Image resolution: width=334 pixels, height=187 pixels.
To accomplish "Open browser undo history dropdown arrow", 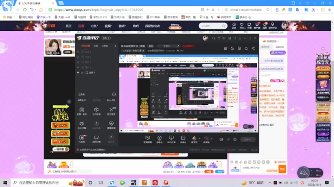I will 35,10.
